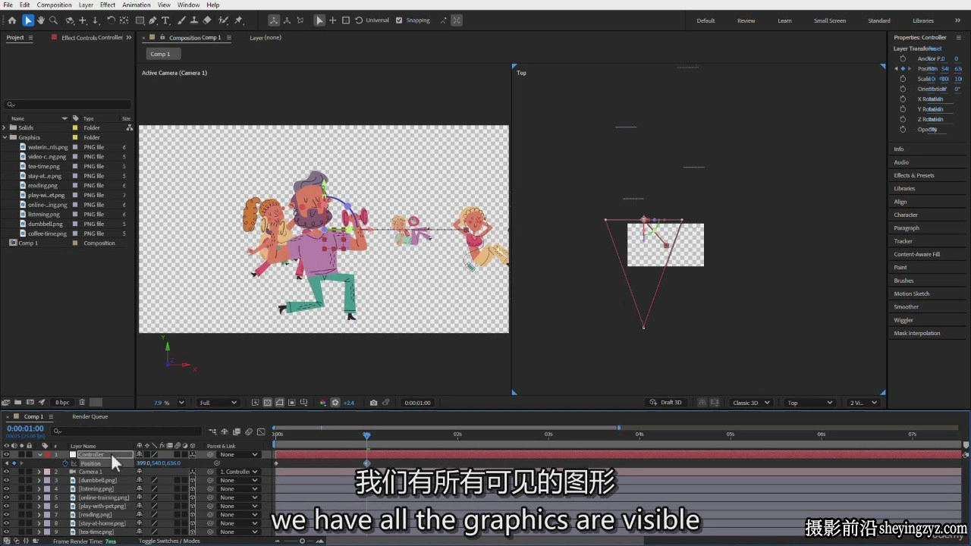The height and width of the screenshot is (546, 971).
Task: Open the Position graph editor icon
Action: 74,463
